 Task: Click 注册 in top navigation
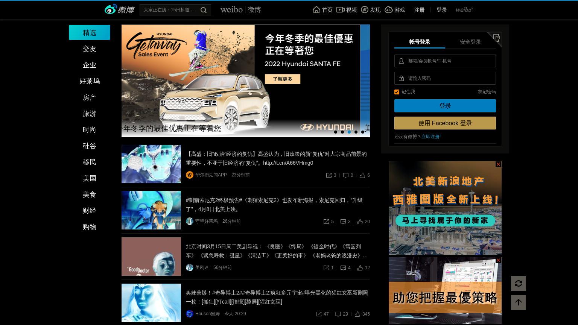pos(420,10)
